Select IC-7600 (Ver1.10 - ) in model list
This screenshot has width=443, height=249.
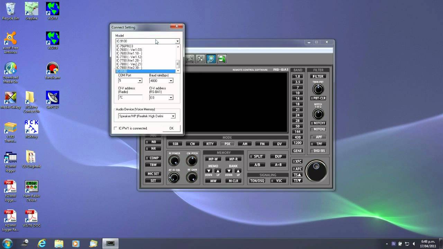tap(146, 53)
